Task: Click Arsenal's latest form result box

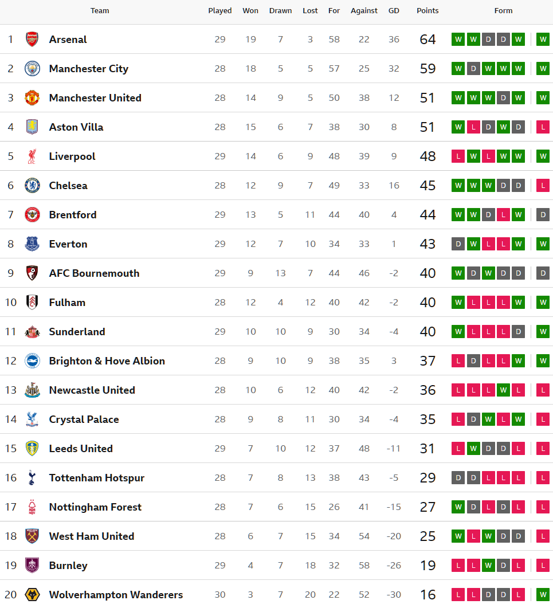Action: [x=543, y=39]
